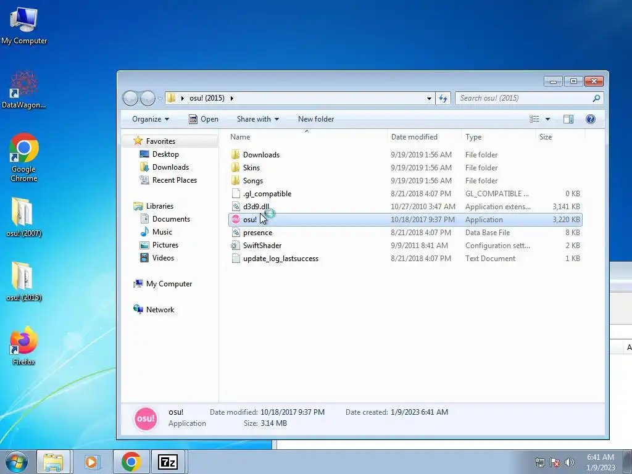Open the Skins folder icon
Screen dimensions: 632x474
[236, 168]
